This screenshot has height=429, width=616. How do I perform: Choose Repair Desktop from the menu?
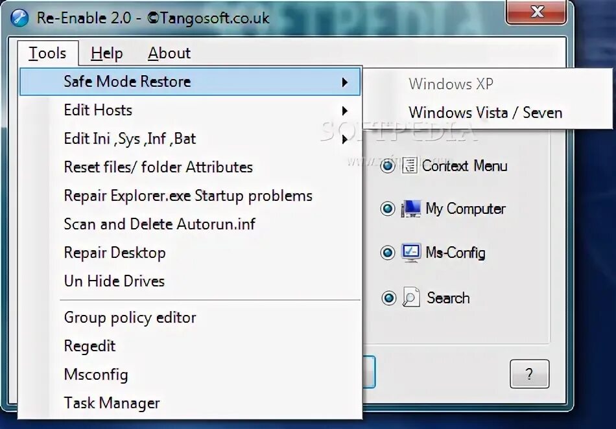point(190,253)
